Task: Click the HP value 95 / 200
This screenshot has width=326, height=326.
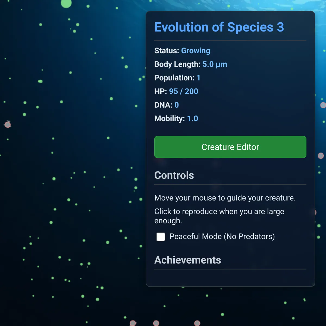Action: tap(183, 92)
